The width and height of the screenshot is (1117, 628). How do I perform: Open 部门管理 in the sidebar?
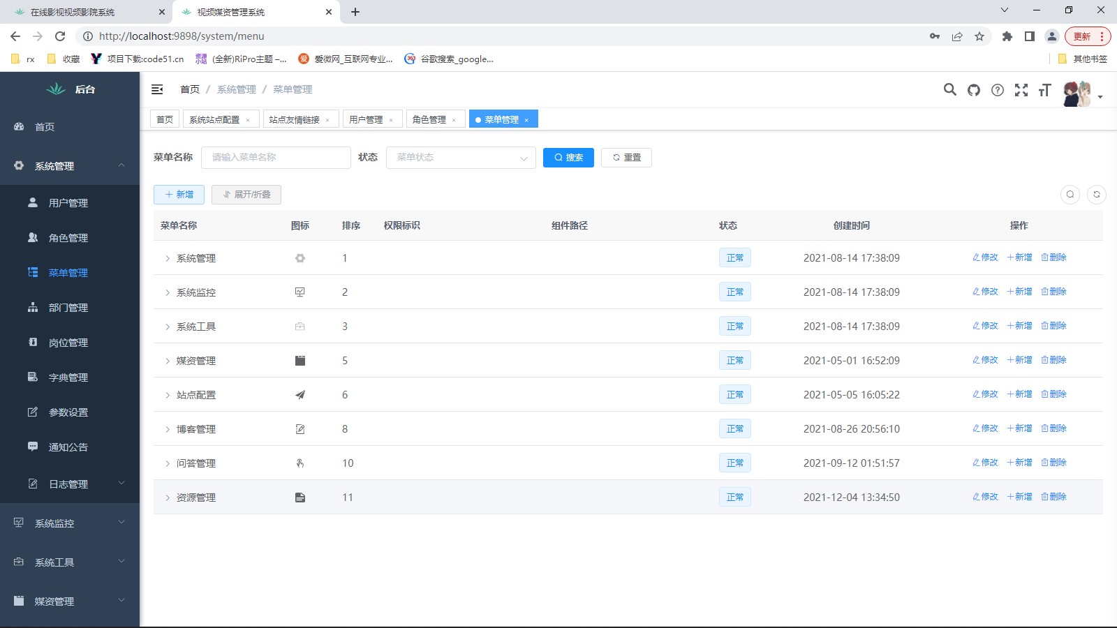coord(70,308)
